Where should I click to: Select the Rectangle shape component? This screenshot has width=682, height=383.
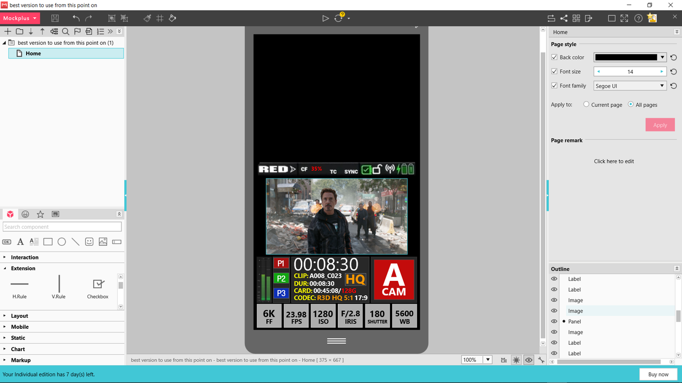tap(48, 242)
